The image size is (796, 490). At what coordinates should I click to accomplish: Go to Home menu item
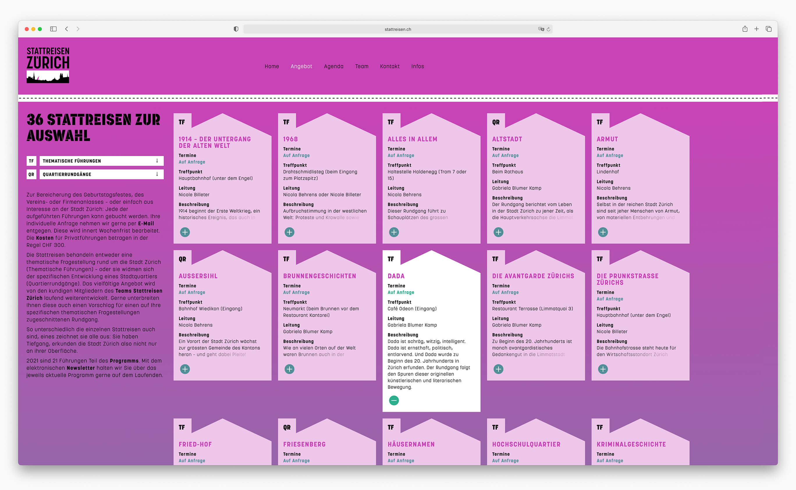tap(272, 66)
